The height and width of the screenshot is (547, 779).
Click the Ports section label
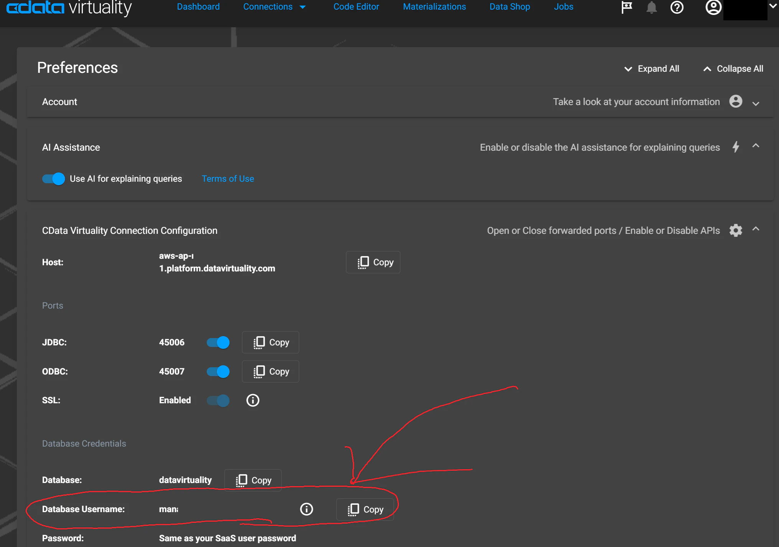coord(53,306)
